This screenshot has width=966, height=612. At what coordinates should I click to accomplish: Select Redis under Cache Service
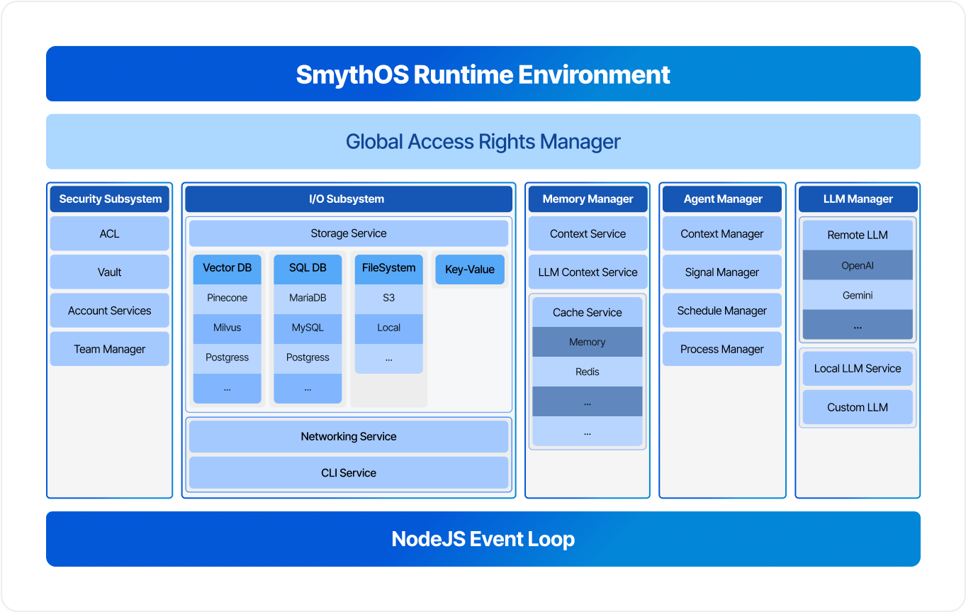[587, 372]
